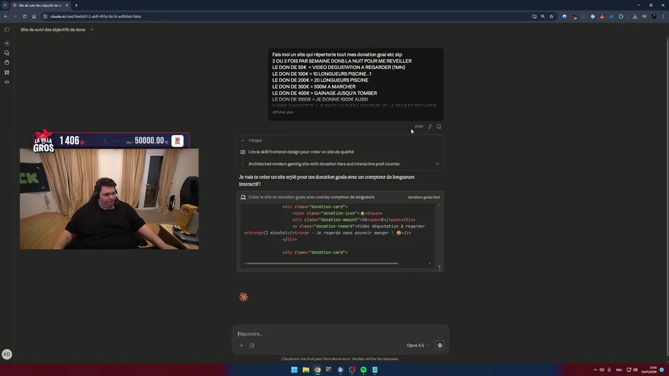This screenshot has width=669, height=376.
Task: Click the 50000.00 donation goal overlay
Action: (152, 140)
